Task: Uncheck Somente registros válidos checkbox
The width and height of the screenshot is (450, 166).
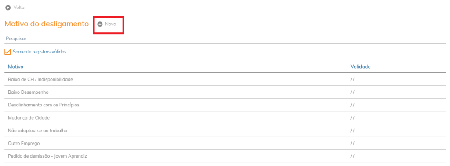Action: 8,52
